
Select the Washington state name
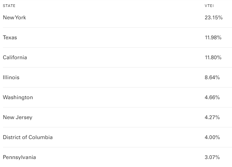pos(18,97)
